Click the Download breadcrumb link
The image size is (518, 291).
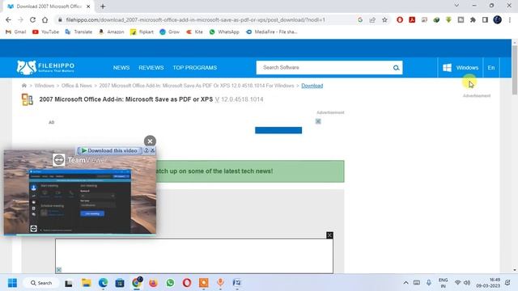point(312,86)
